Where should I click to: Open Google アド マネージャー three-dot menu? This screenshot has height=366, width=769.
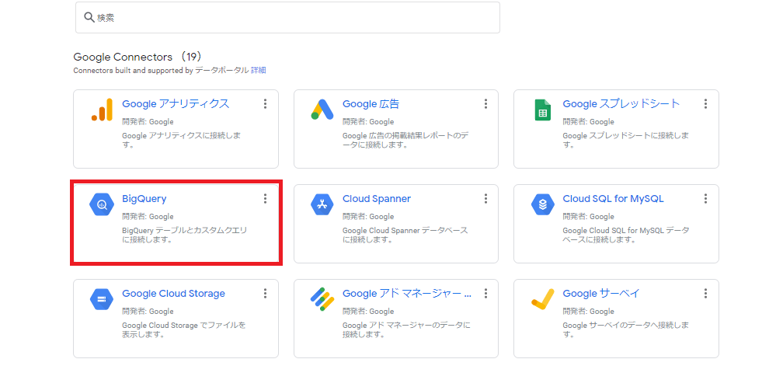click(485, 293)
